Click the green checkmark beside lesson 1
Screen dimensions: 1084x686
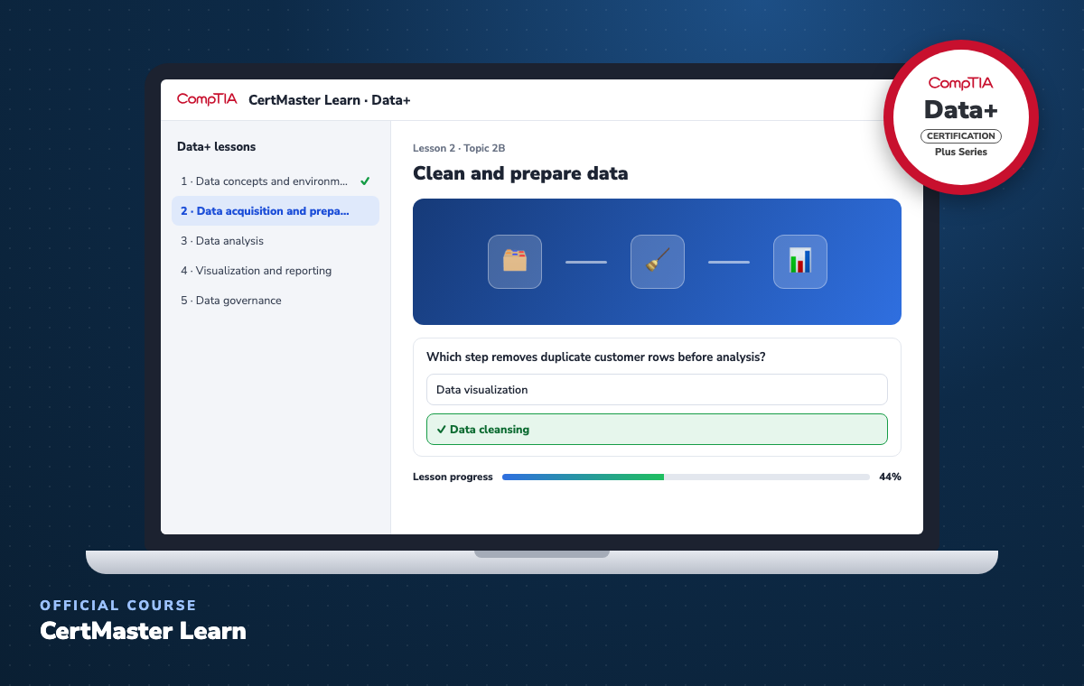(x=365, y=181)
